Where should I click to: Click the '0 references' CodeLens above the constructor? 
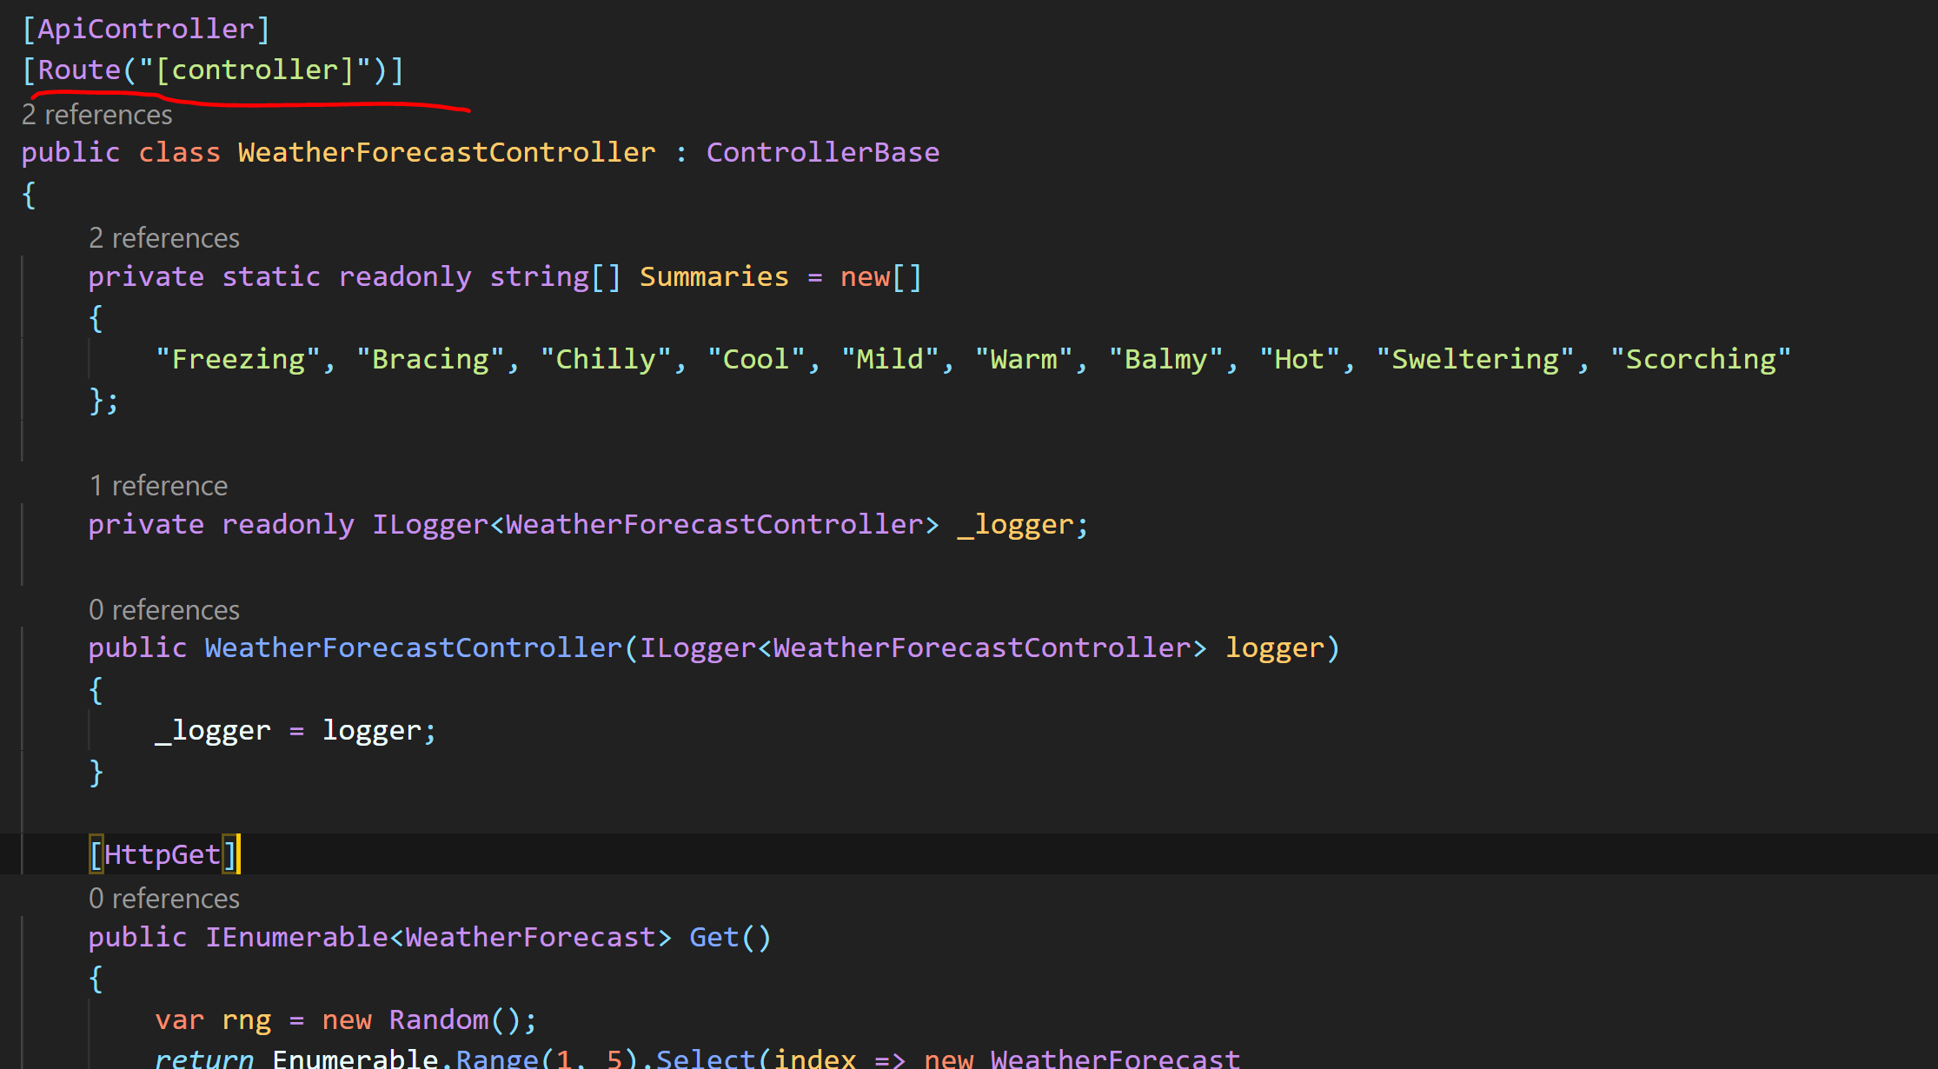click(163, 610)
